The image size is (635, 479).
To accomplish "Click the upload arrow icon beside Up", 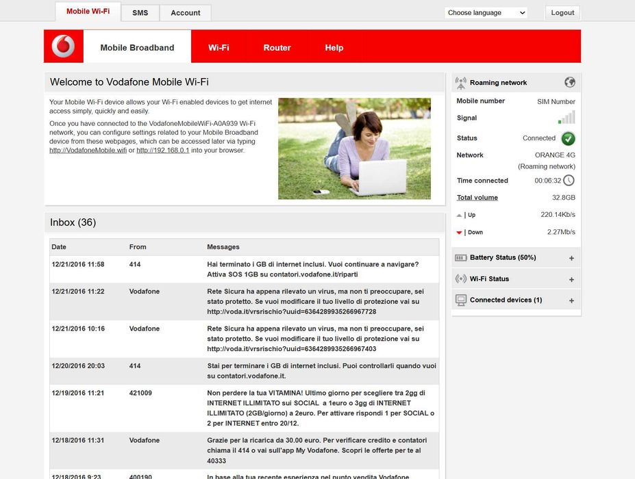I will [459, 216].
